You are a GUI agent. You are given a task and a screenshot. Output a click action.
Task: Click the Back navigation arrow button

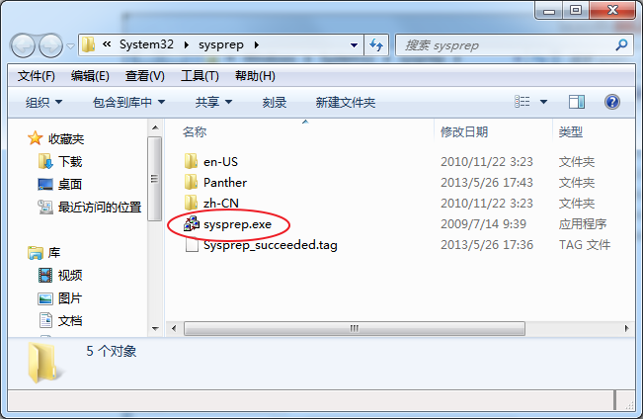[x=23, y=45]
